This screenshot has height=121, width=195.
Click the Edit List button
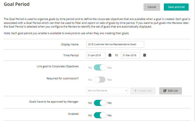coord(170,91)
